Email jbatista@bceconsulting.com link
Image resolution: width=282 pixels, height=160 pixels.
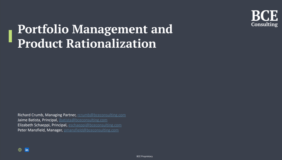click(x=83, y=120)
